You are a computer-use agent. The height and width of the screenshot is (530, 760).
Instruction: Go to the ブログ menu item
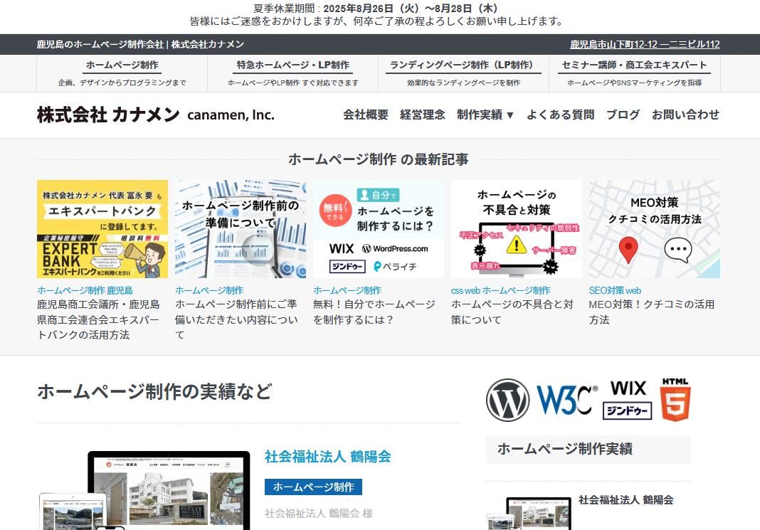(x=623, y=115)
